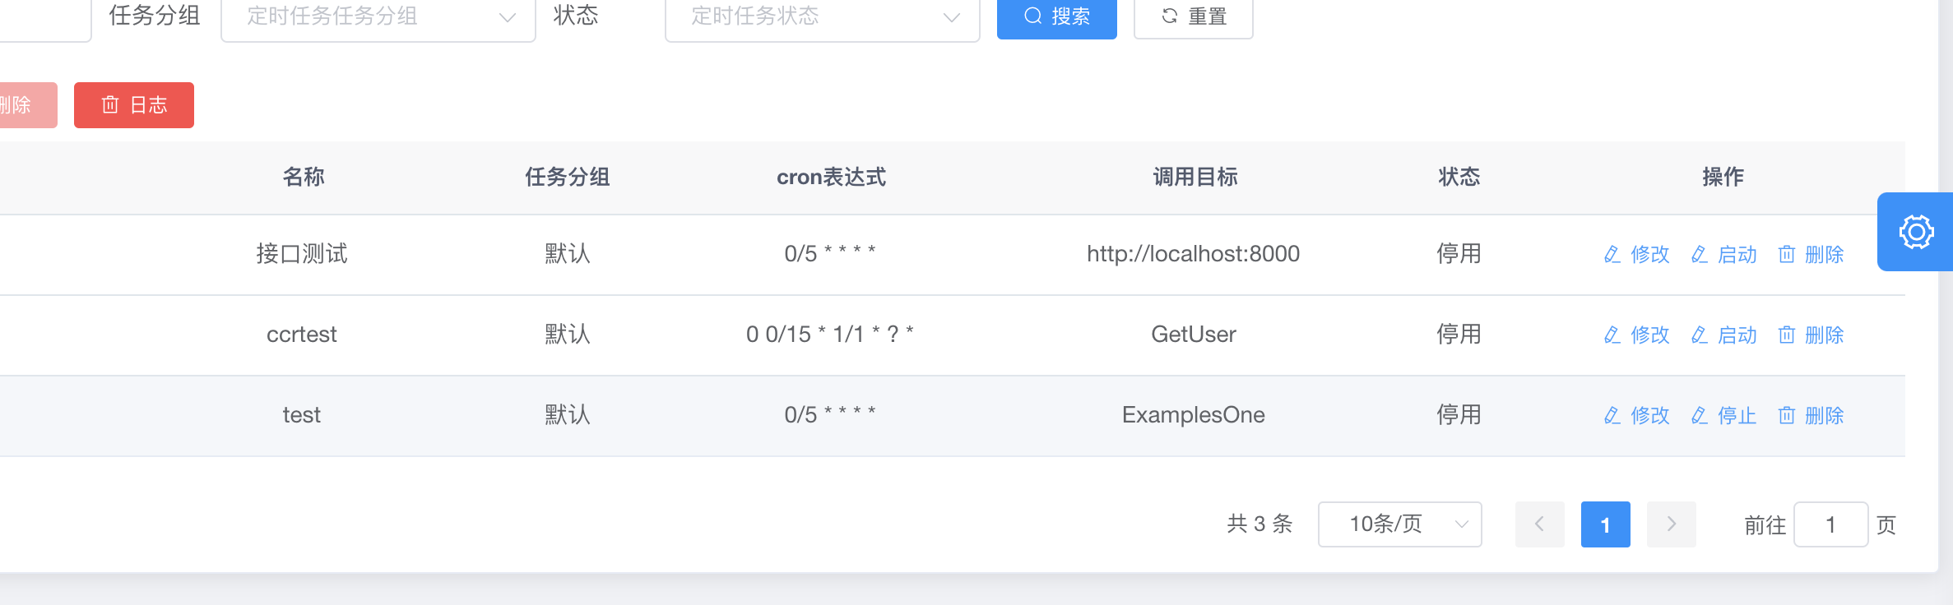Delete the 接口测试 row
Image resolution: width=1953 pixels, height=605 pixels.
pos(1811,255)
